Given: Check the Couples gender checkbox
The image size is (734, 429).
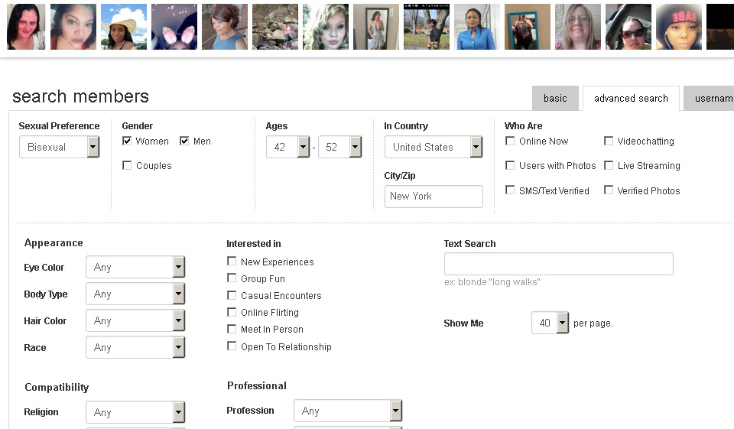Looking at the screenshot, I should click(x=127, y=165).
